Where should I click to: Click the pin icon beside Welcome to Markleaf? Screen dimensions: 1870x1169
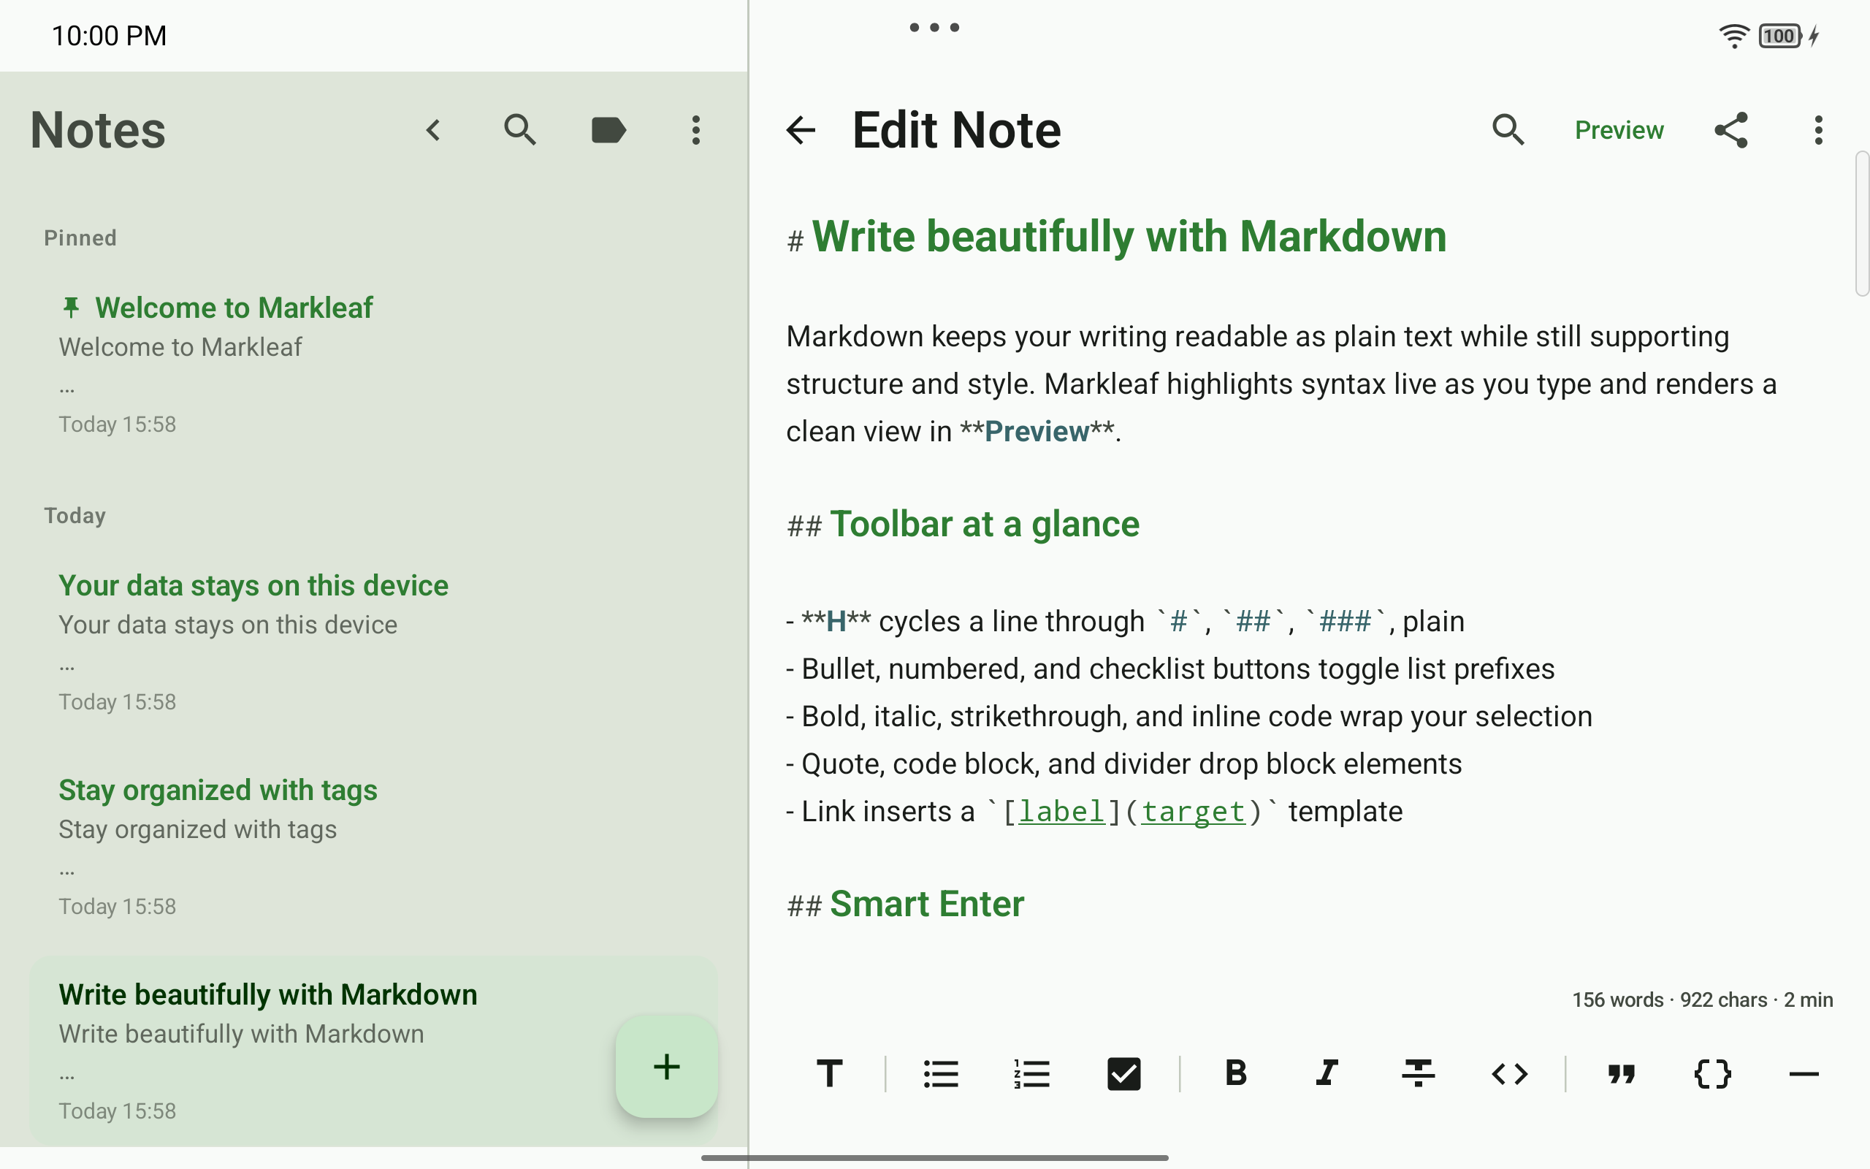pos(71,308)
